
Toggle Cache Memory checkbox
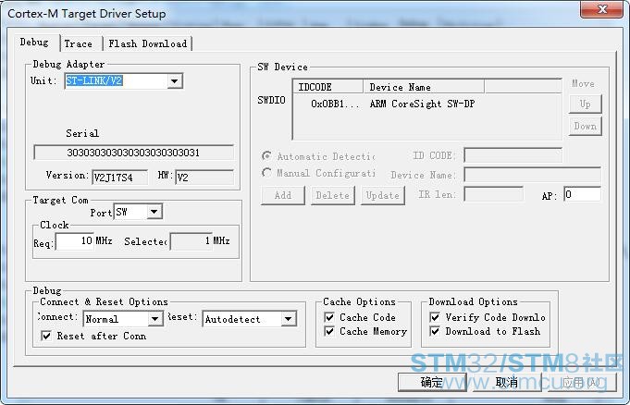[329, 331]
